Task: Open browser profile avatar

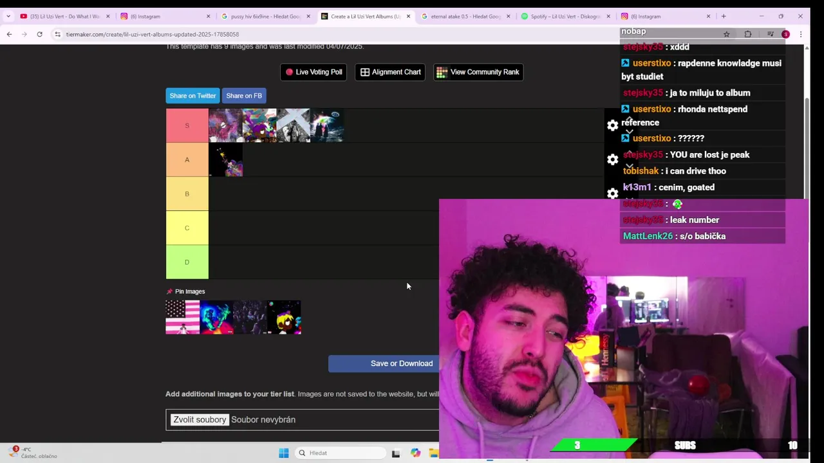Action: click(785, 34)
